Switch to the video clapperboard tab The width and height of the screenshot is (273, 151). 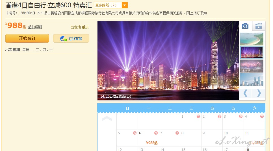pos(259,26)
